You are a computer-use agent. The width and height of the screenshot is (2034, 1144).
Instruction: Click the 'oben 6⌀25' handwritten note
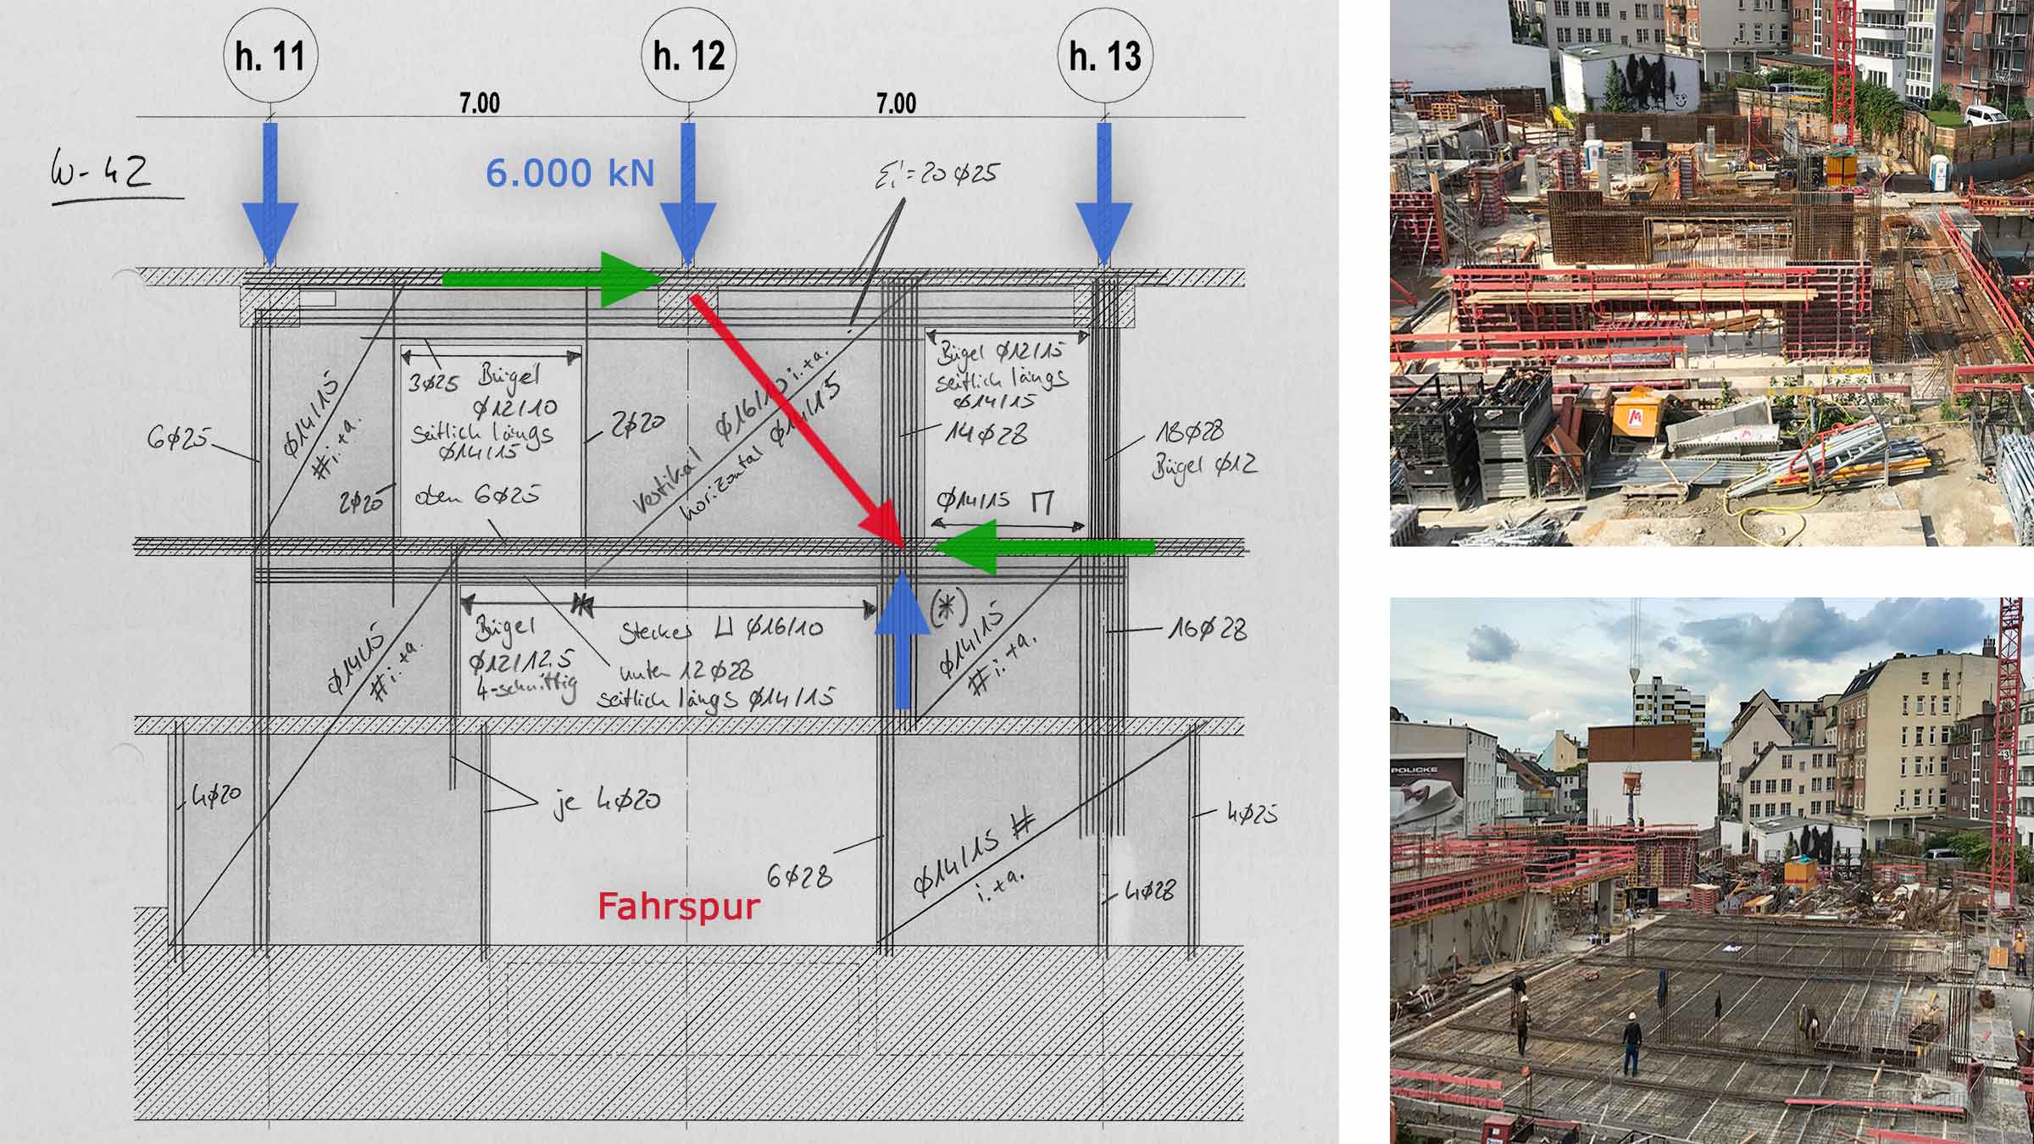(476, 495)
